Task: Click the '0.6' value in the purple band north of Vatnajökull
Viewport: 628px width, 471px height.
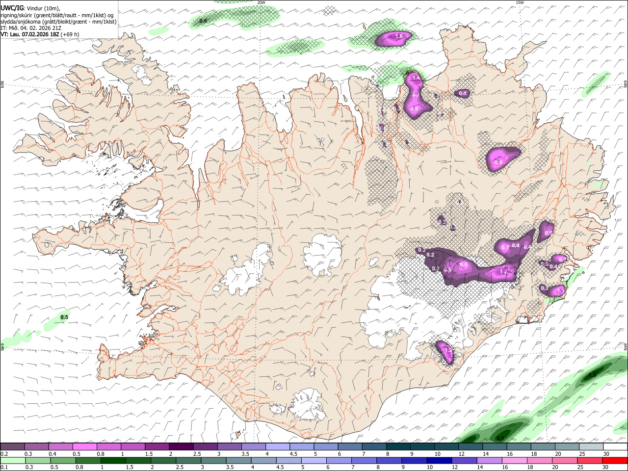Action: [x=464, y=264]
